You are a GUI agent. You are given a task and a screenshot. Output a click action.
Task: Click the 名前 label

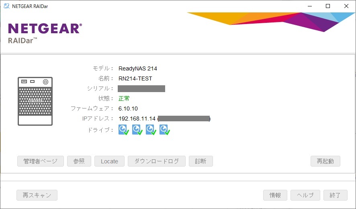[x=106, y=78]
